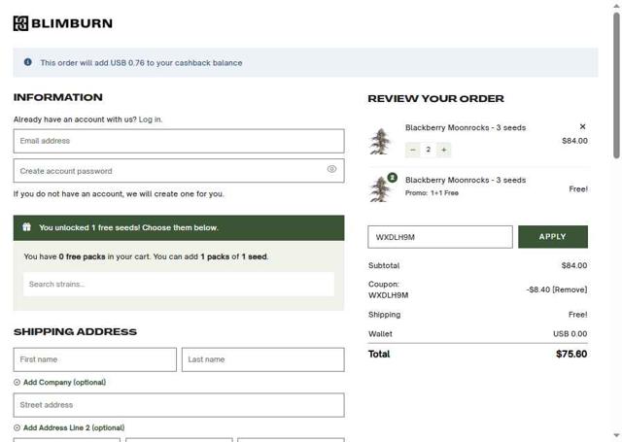Open the Log in link

(151, 119)
